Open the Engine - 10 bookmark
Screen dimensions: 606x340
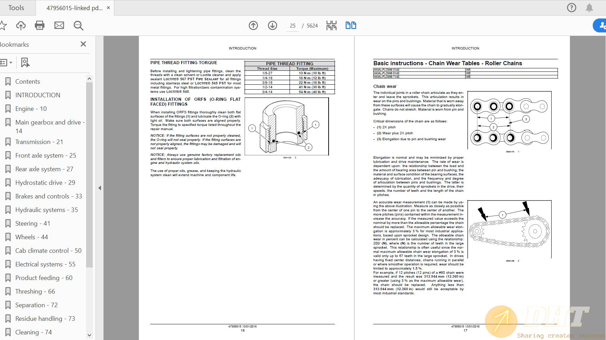(31, 109)
